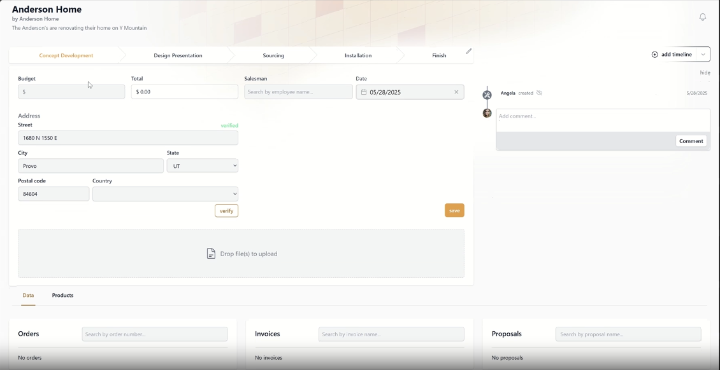Click the user avatar beside comment box
The width and height of the screenshot is (720, 370).
(x=487, y=113)
